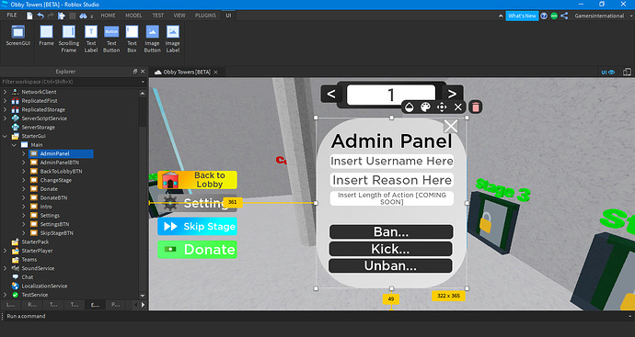Toggle the UI visibility eye
The image size is (635, 337).
click(608, 72)
